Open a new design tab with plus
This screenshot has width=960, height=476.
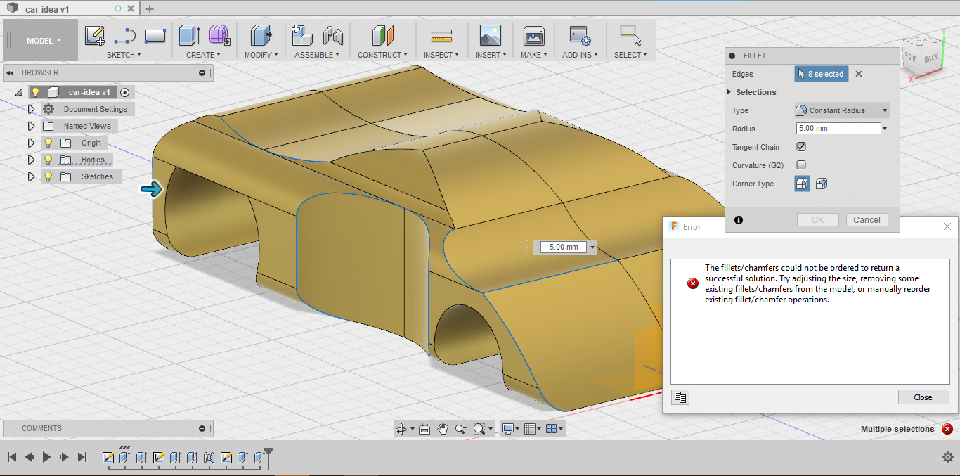[149, 9]
